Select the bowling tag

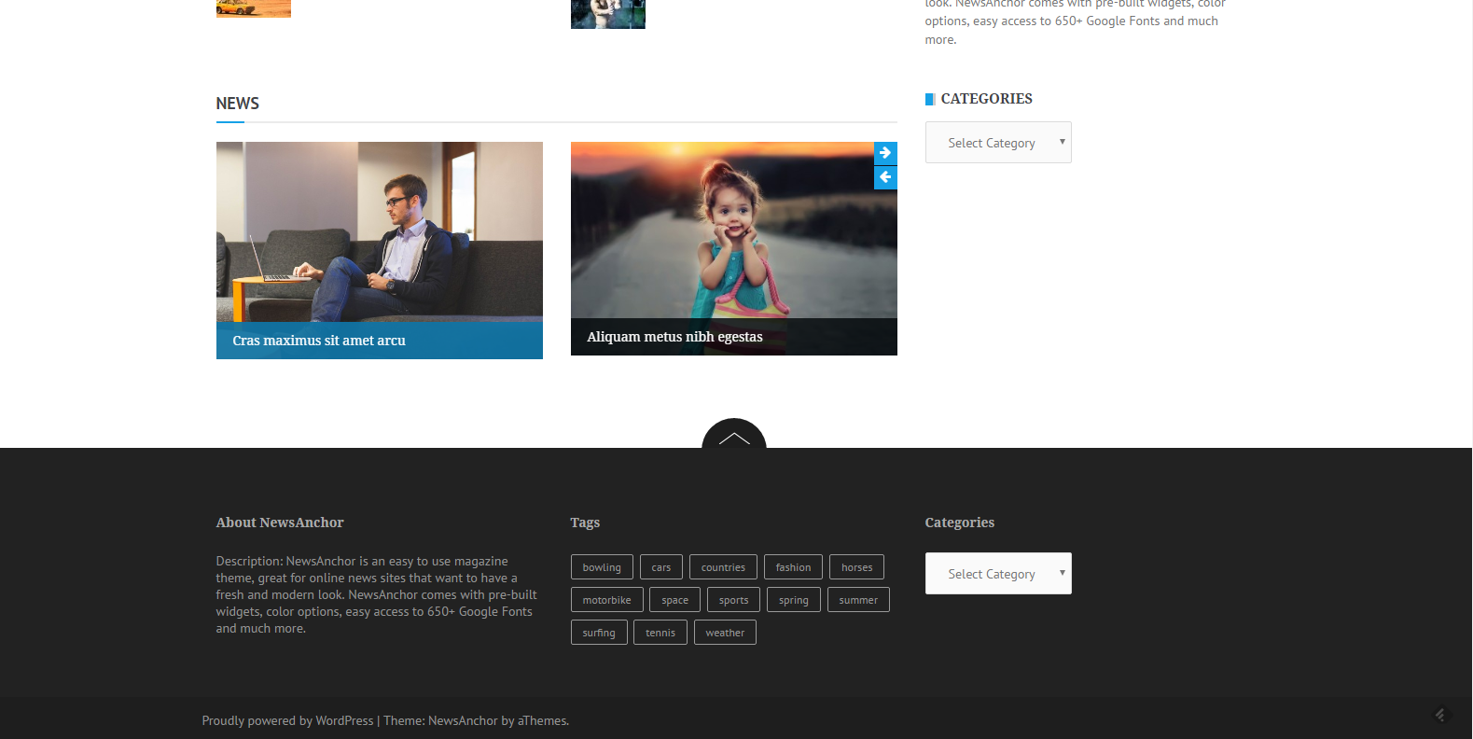pos(602,567)
